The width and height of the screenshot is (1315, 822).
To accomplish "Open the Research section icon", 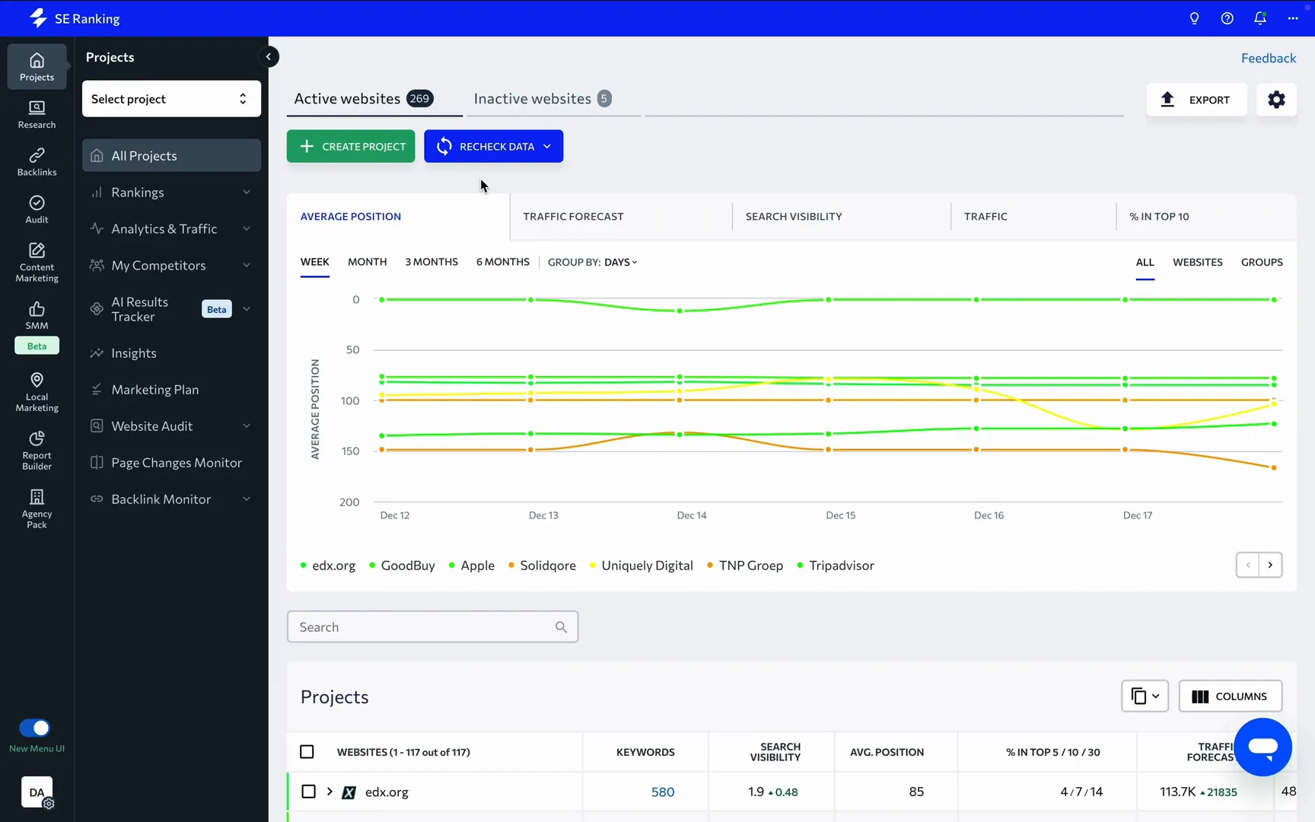I will click(37, 114).
